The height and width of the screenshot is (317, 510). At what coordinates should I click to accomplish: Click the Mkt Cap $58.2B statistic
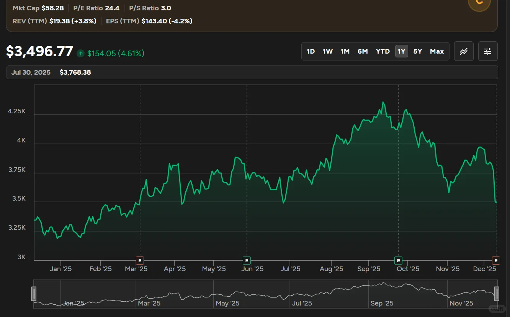(38, 8)
